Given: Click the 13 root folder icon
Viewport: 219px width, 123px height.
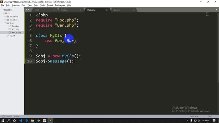Looking at the screenshot, I should (x=6, y=13).
